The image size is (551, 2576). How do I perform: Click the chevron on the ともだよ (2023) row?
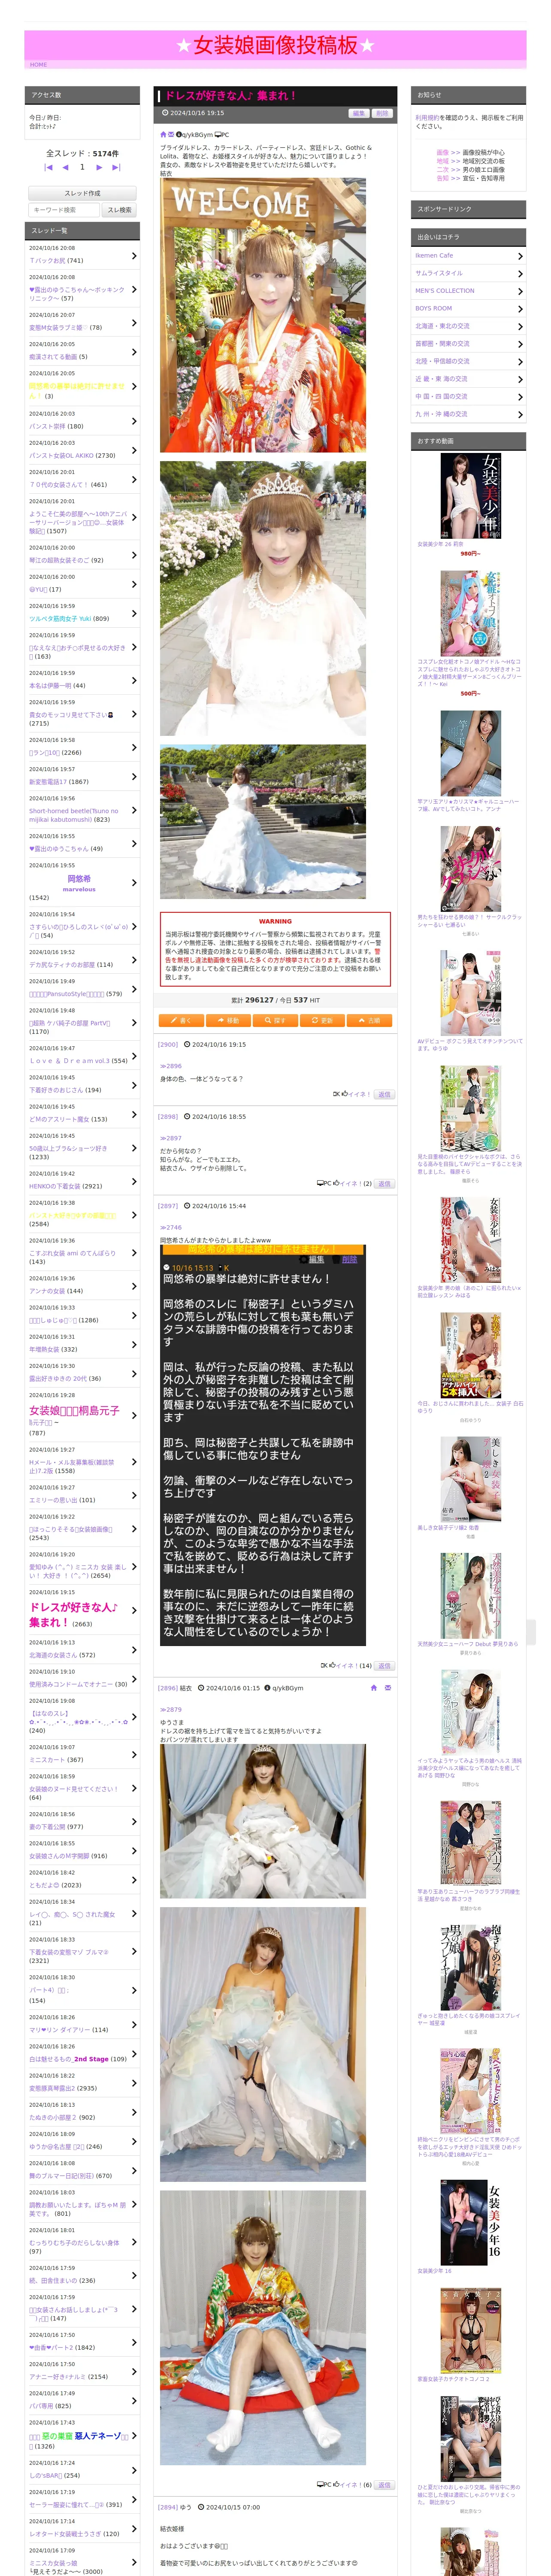click(134, 1879)
